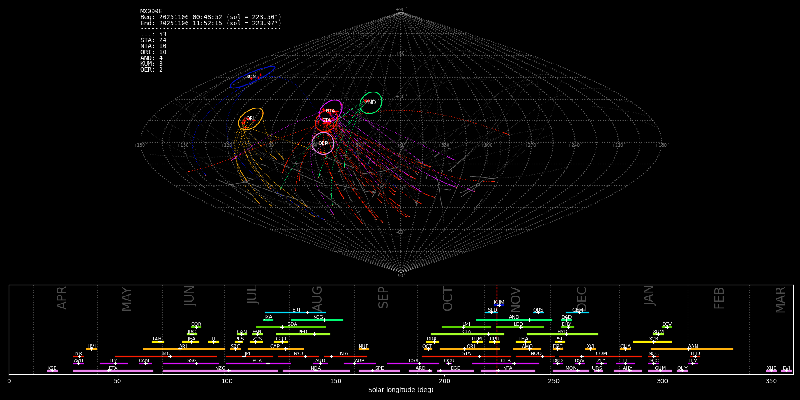Click the SSG shower label in the timeline

pos(192,361)
